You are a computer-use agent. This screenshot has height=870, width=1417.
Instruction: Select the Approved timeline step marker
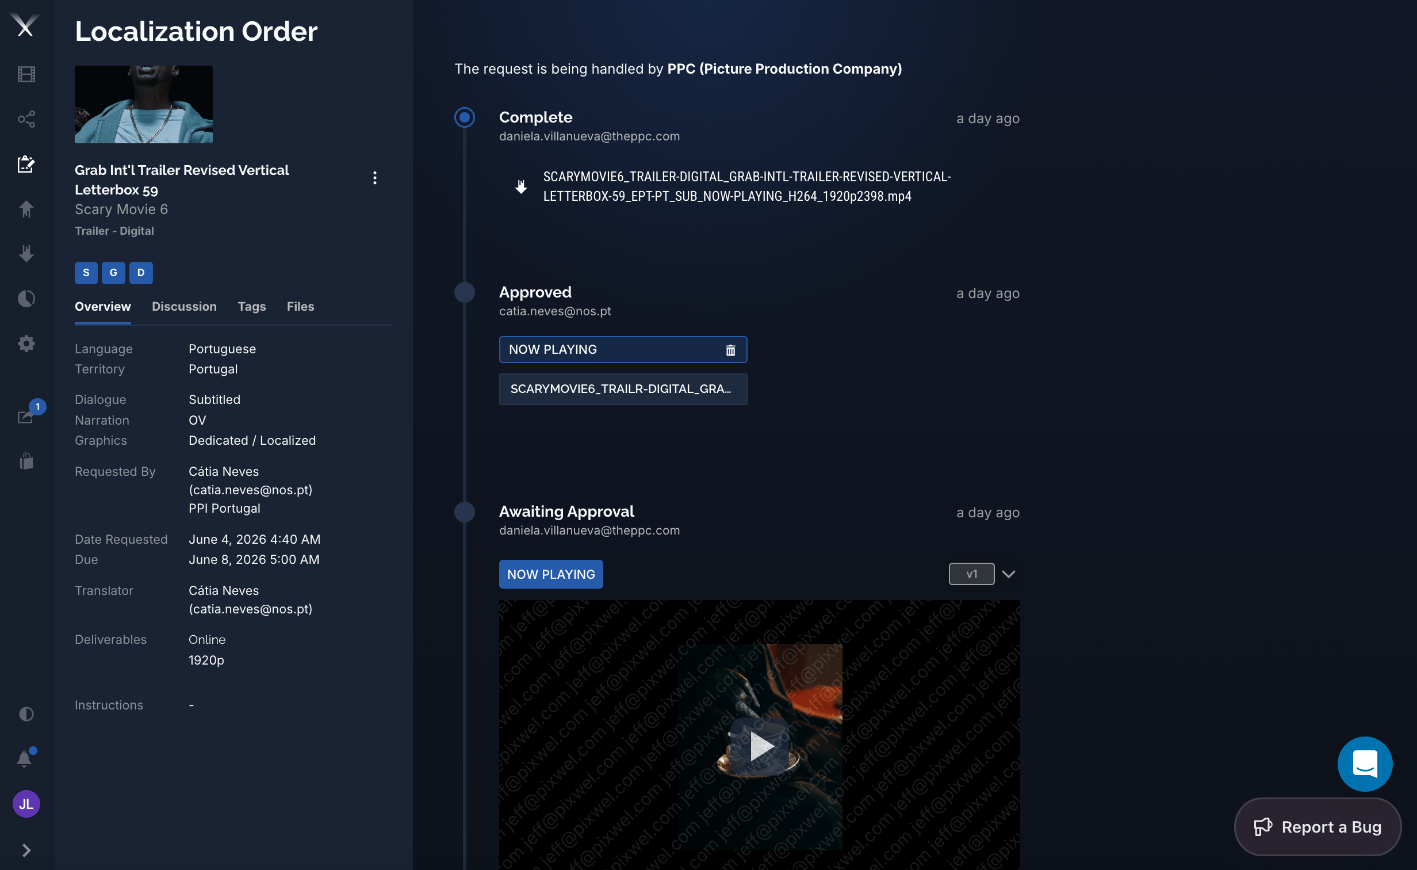pyautogui.click(x=464, y=292)
